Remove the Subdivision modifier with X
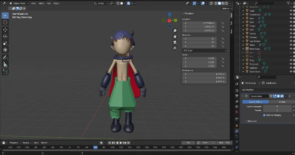 [290, 96]
